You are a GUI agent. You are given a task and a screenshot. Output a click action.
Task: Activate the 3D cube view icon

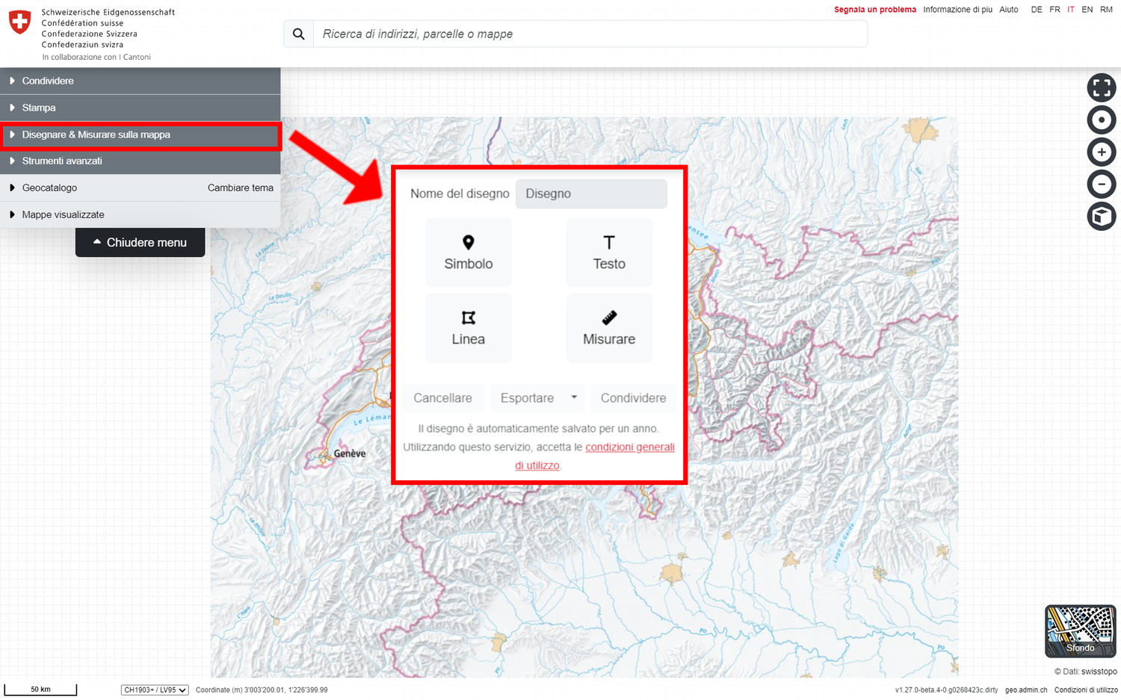click(1101, 217)
